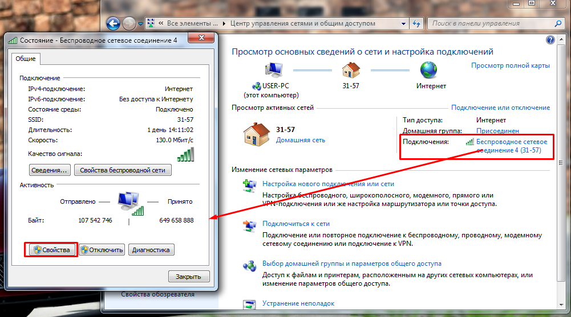Screen dimensions: 571x317
Task: Refresh the page with the address bar refresh icon
Action: point(416,23)
